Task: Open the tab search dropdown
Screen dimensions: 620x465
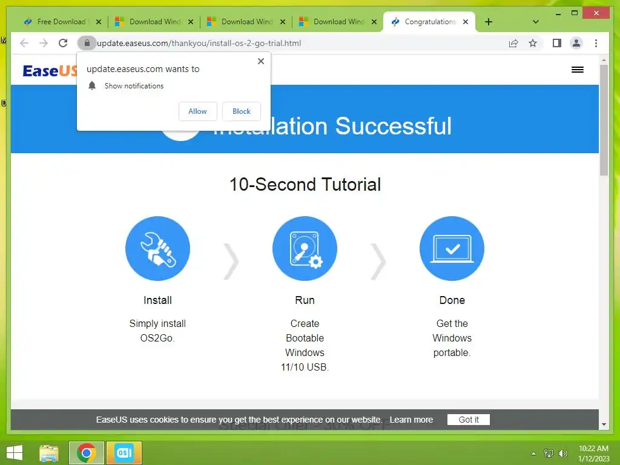Action: click(x=536, y=22)
